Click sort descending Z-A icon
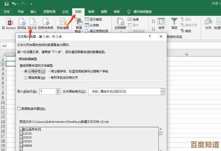221x151 pixels. pos(153,29)
